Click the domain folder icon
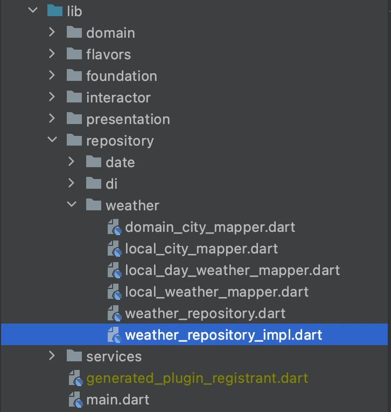This screenshot has width=391, height=412. 74,32
